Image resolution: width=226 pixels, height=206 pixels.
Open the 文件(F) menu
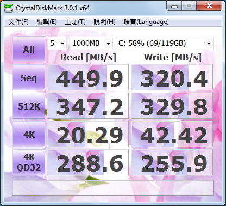tap(18, 22)
